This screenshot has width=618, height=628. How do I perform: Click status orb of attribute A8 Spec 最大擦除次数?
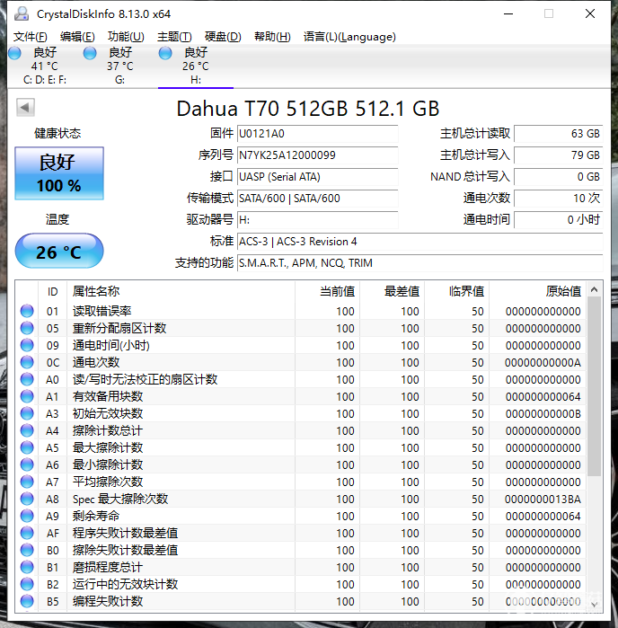(x=27, y=499)
